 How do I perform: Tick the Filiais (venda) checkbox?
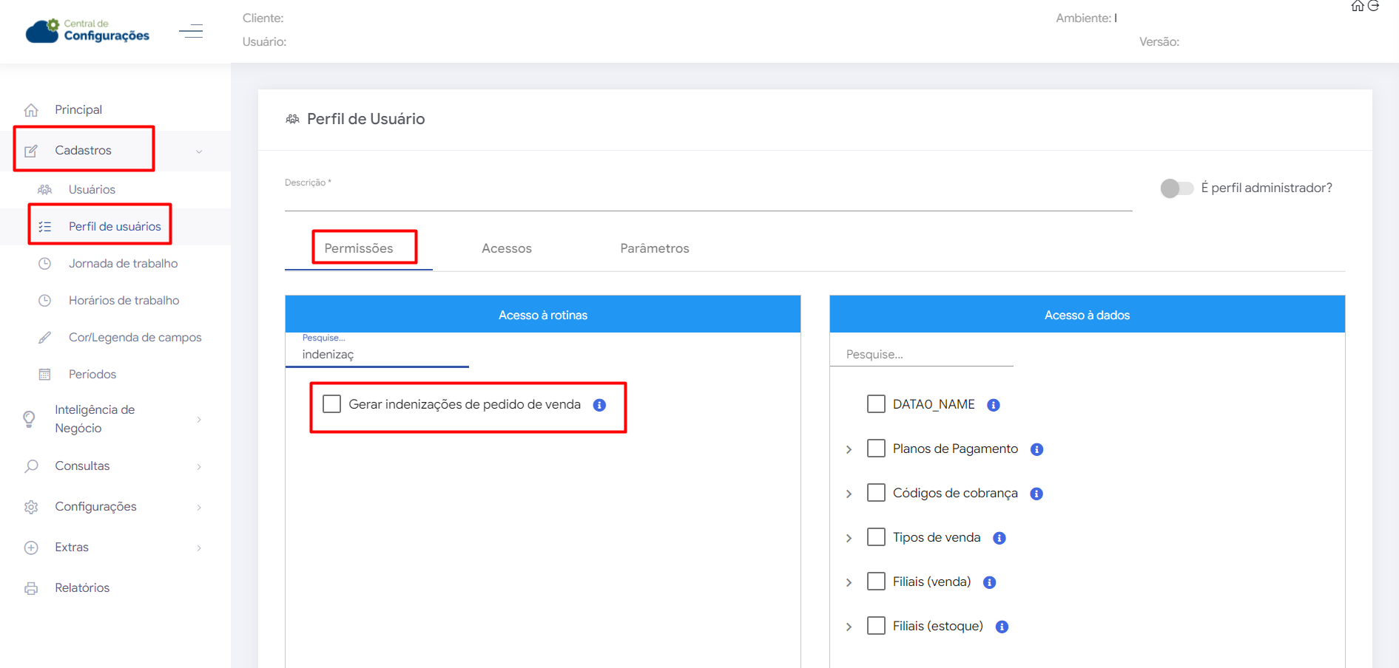(876, 582)
